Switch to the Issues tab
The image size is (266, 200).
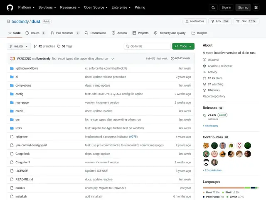coord(35,33)
